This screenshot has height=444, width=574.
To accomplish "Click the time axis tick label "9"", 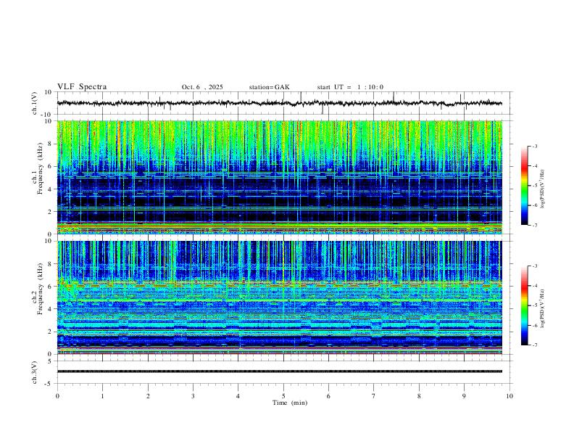I will pos(464,396).
